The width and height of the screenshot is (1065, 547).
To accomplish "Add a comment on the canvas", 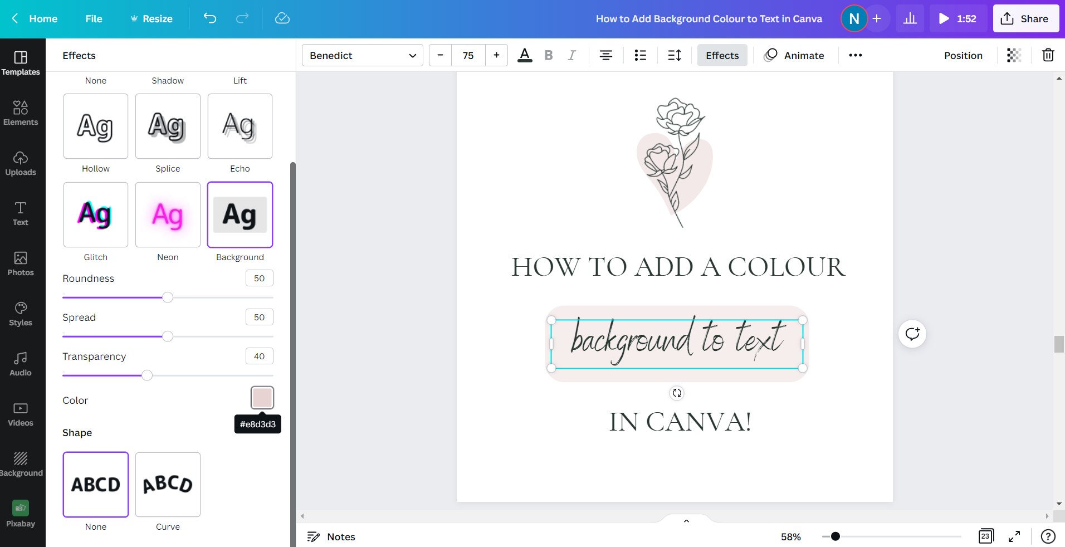I will point(912,334).
